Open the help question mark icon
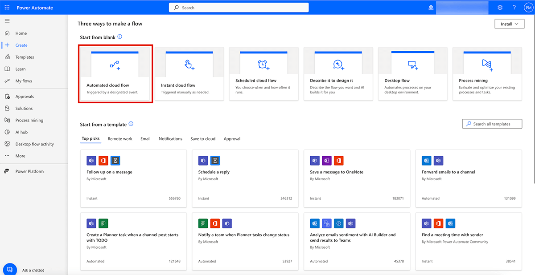 [514, 8]
